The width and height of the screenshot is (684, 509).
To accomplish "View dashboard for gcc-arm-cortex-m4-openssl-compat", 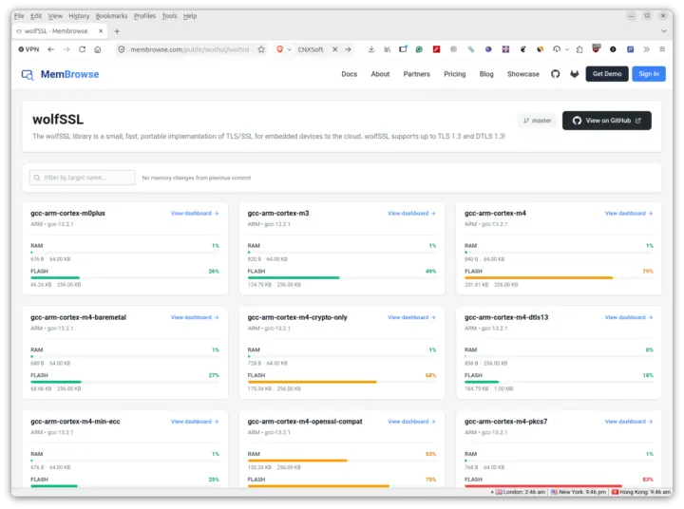I will [x=411, y=422].
